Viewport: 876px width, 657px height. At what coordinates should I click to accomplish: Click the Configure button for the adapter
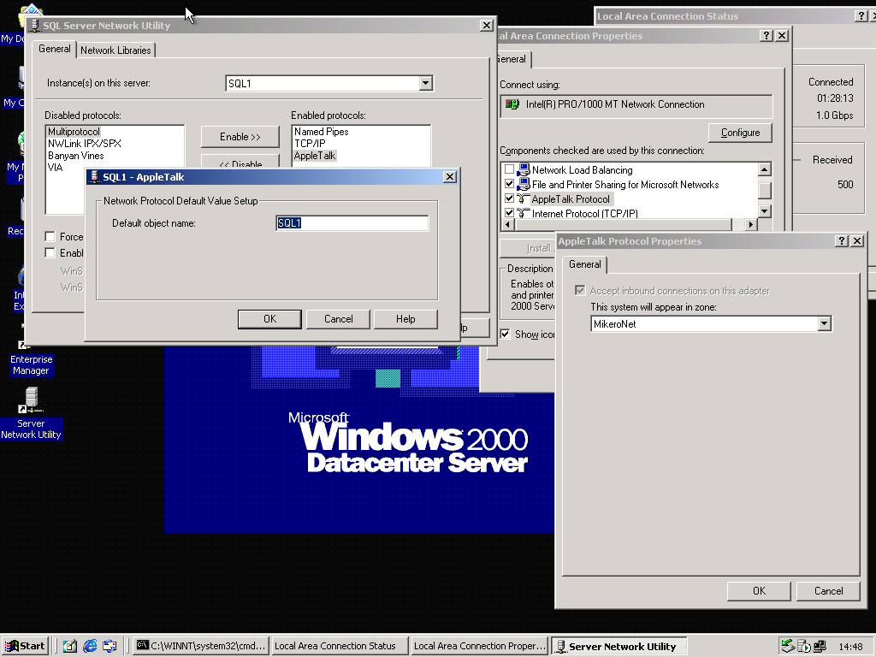(740, 133)
